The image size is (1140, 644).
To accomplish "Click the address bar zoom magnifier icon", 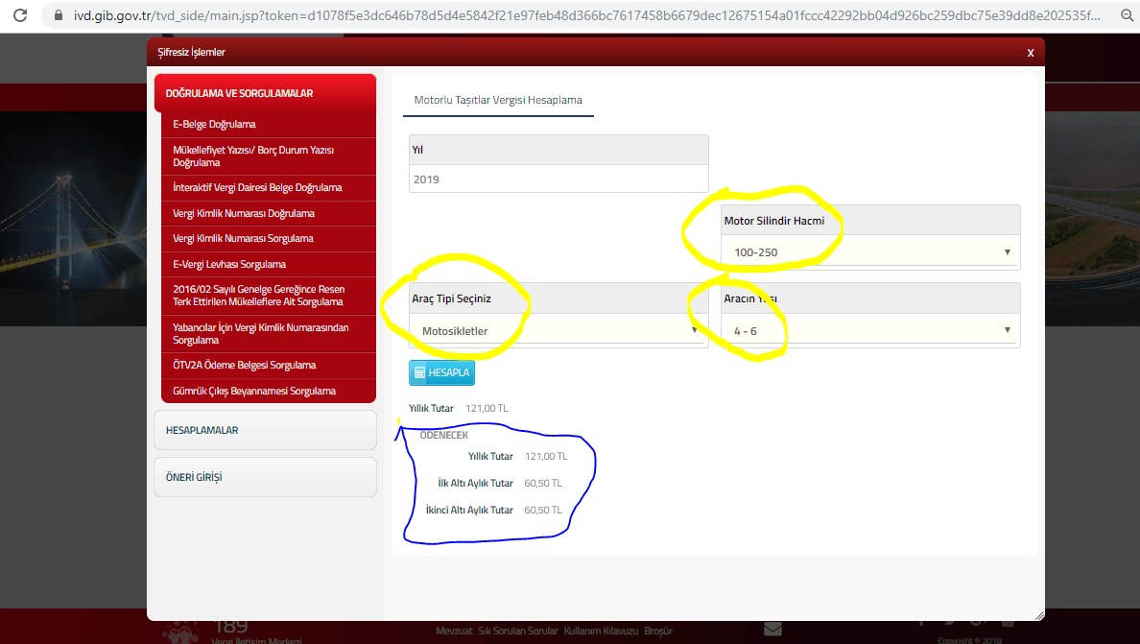I will click(x=1128, y=15).
